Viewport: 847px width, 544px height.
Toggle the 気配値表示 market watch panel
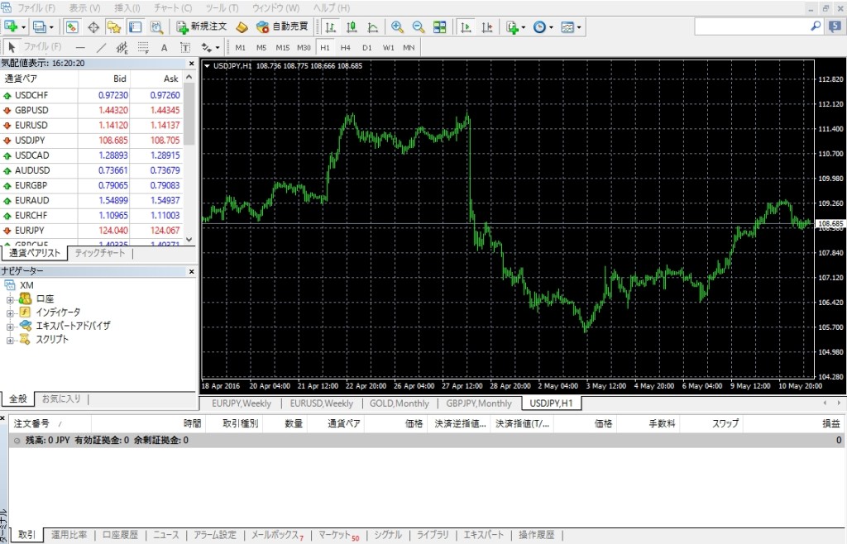71,26
